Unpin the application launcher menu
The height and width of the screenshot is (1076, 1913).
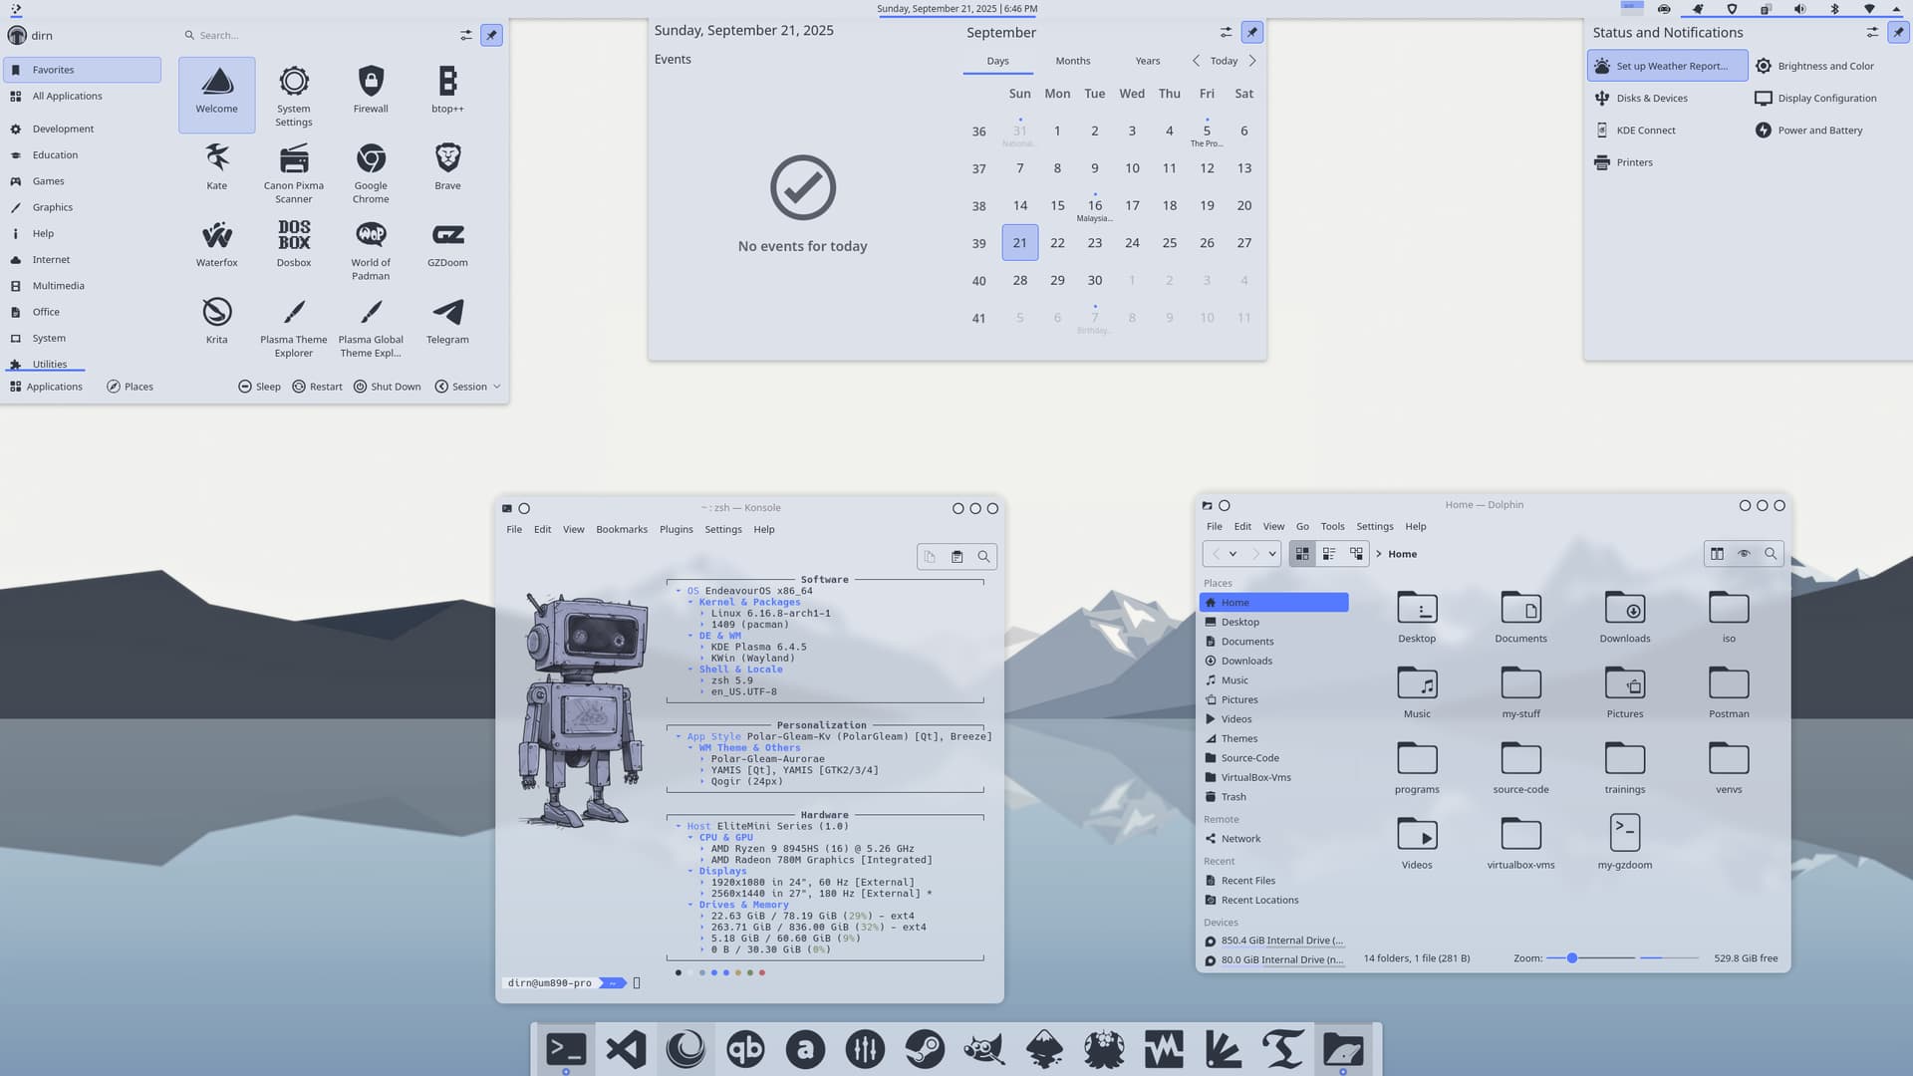pyautogui.click(x=491, y=35)
